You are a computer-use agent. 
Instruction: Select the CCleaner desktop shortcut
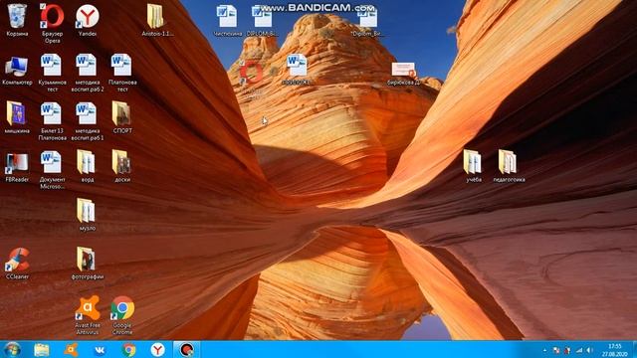pyautogui.click(x=17, y=263)
